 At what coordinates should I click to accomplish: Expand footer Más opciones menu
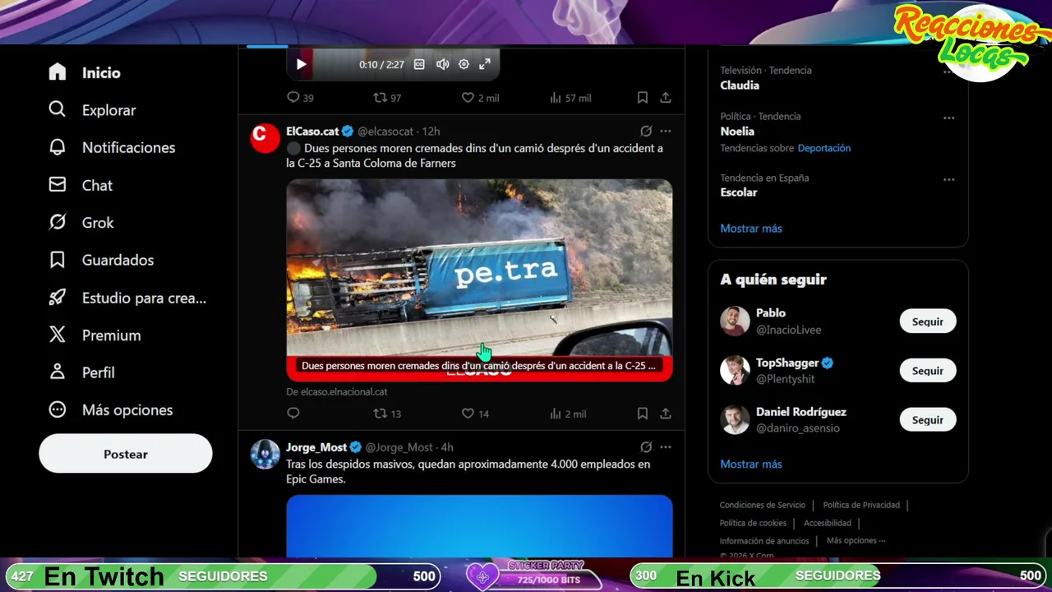856,540
